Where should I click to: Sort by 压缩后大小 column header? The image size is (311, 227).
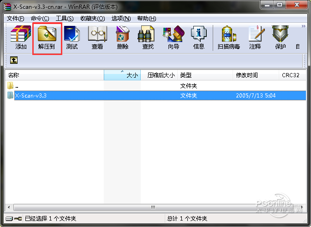click(x=159, y=75)
